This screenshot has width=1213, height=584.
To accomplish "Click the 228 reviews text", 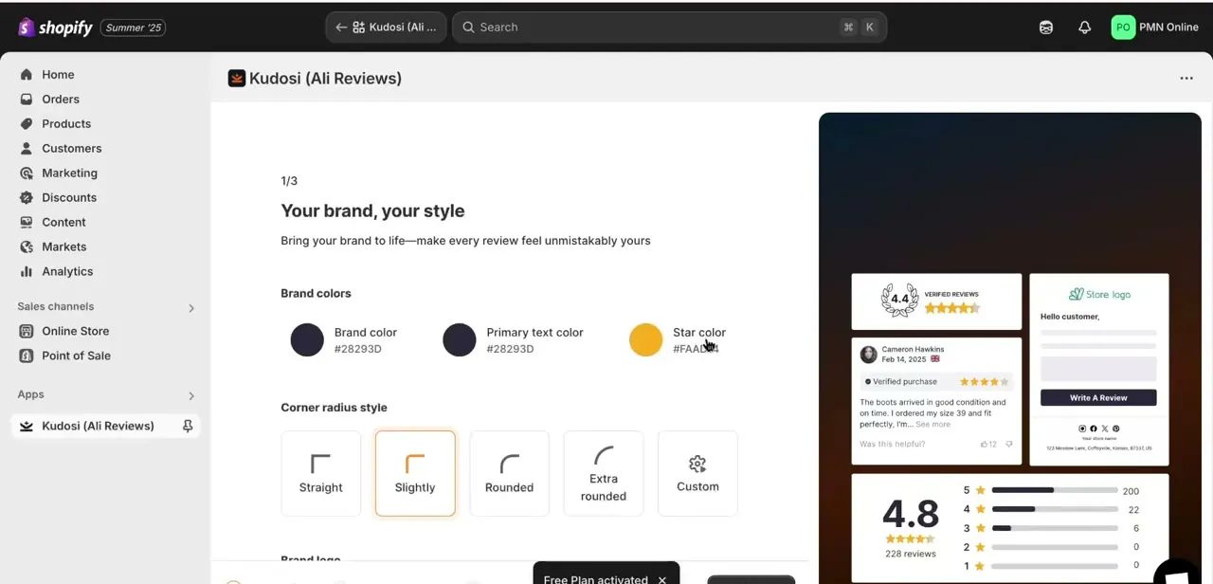I will click(x=911, y=554).
